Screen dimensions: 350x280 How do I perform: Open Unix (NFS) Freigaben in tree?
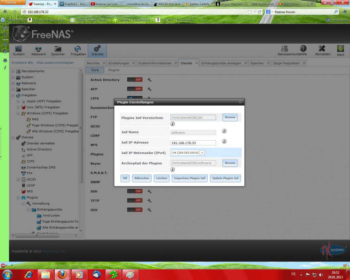43,107
